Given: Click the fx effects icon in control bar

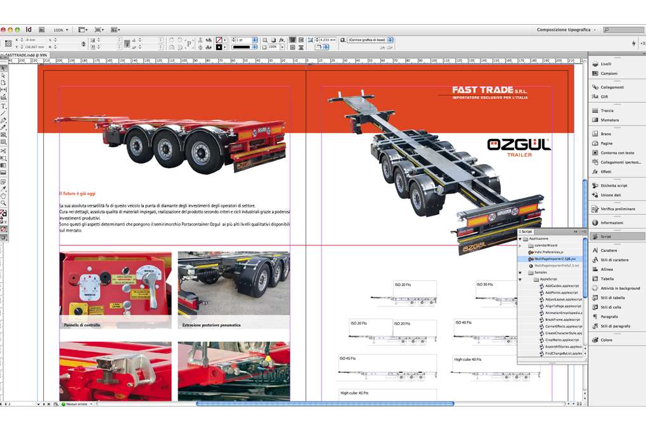Looking at the screenshot, I should pyautogui.click(x=282, y=40).
